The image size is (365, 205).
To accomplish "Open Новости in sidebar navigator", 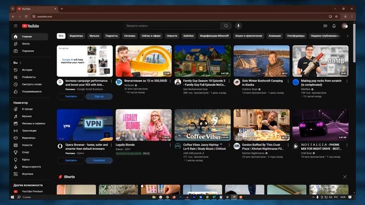I will pyautogui.click(x=30, y=145).
